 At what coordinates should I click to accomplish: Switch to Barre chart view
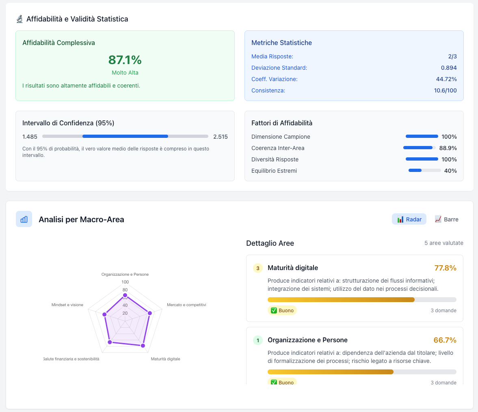click(446, 219)
